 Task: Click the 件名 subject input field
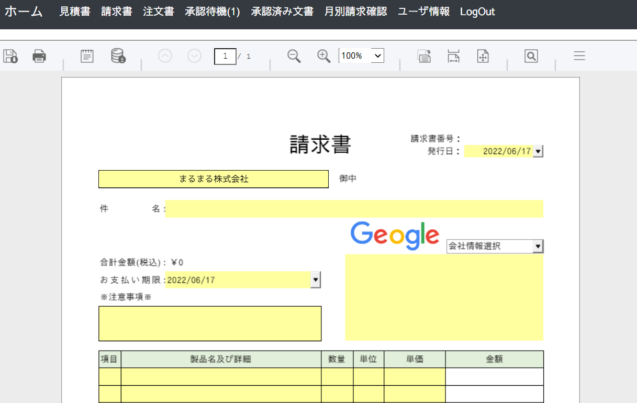354,208
